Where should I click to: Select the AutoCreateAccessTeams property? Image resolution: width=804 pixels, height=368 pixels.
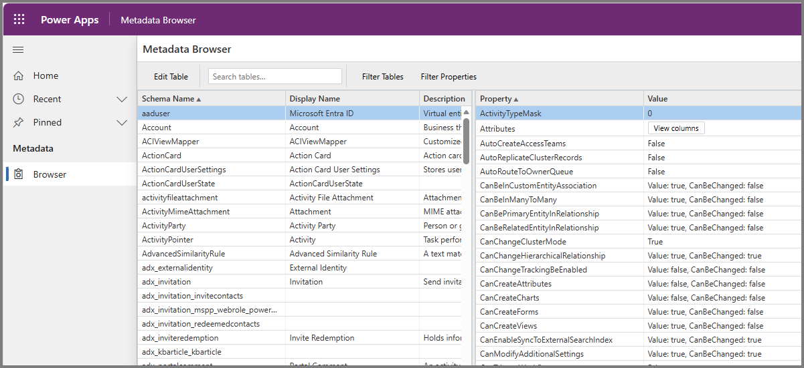pyautogui.click(x=560, y=144)
